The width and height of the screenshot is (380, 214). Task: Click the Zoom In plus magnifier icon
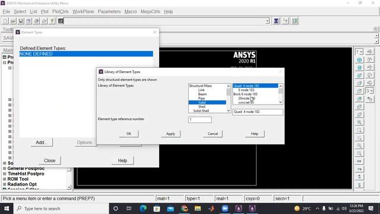coord(359,146)
